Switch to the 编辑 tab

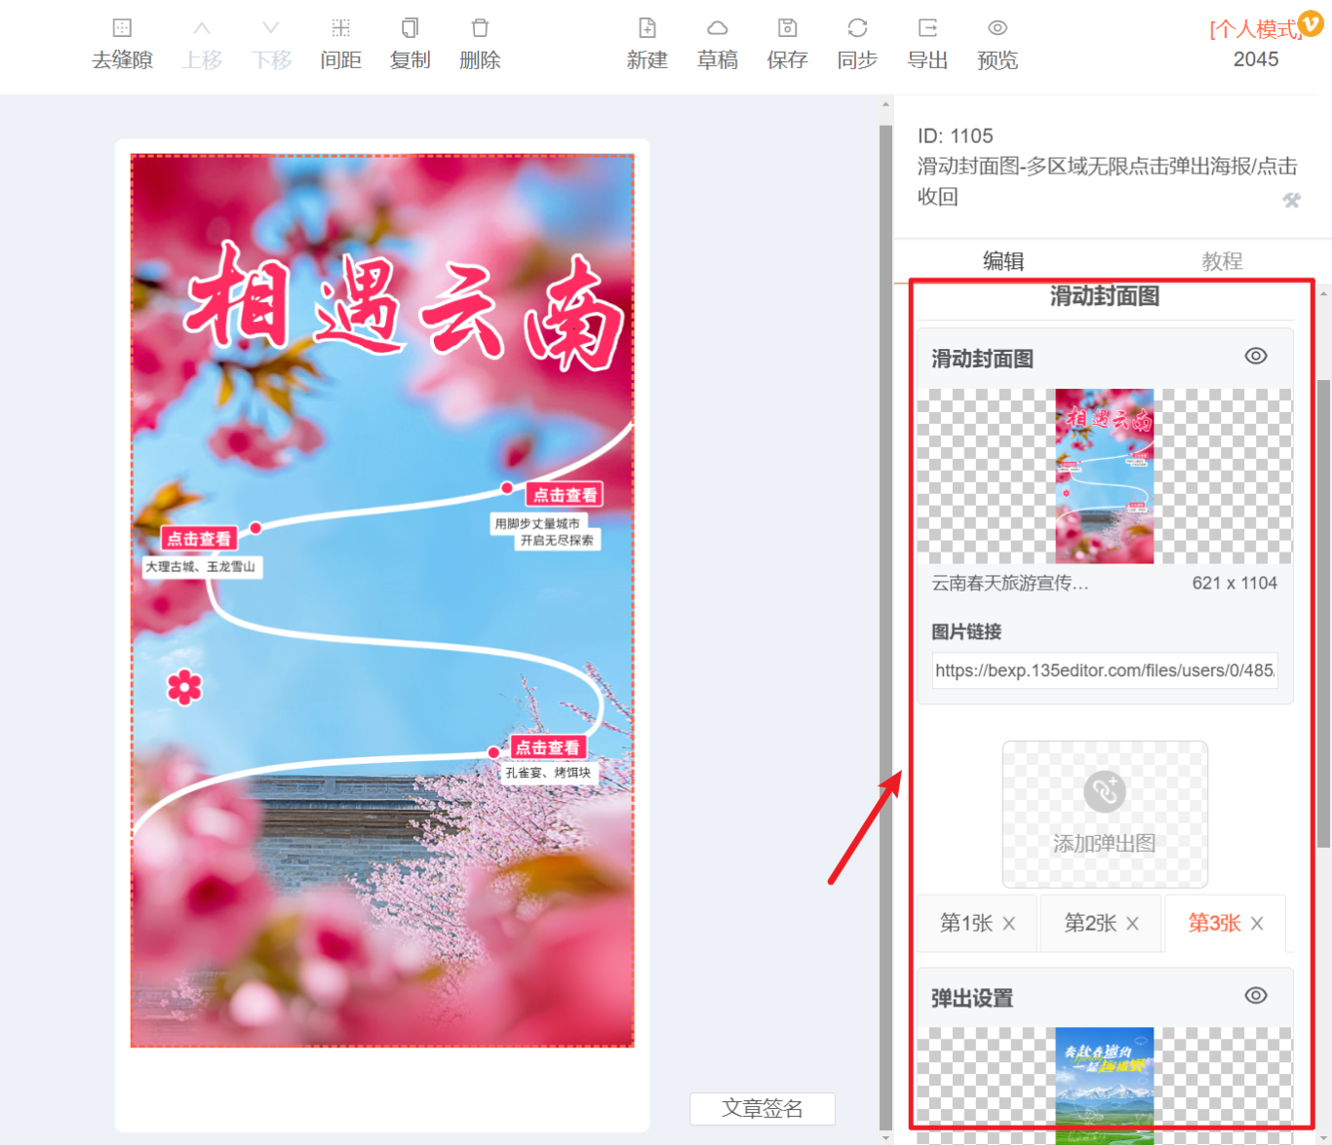click(x=1003, y=261)
